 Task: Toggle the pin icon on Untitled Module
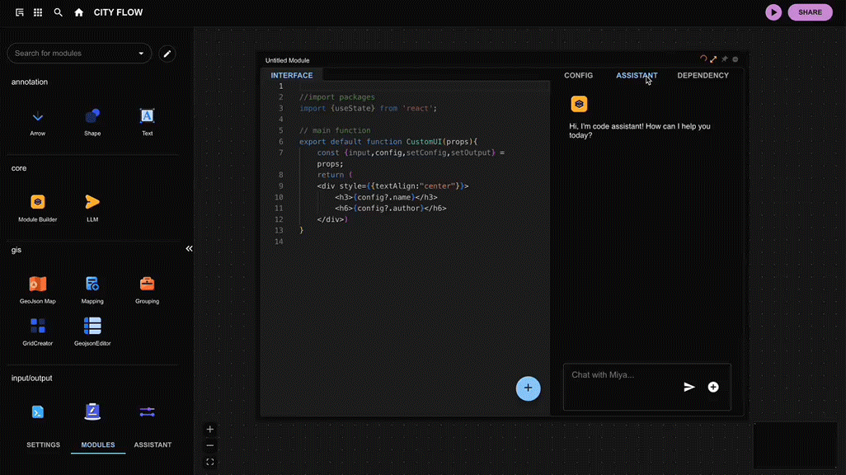(725, 59)
